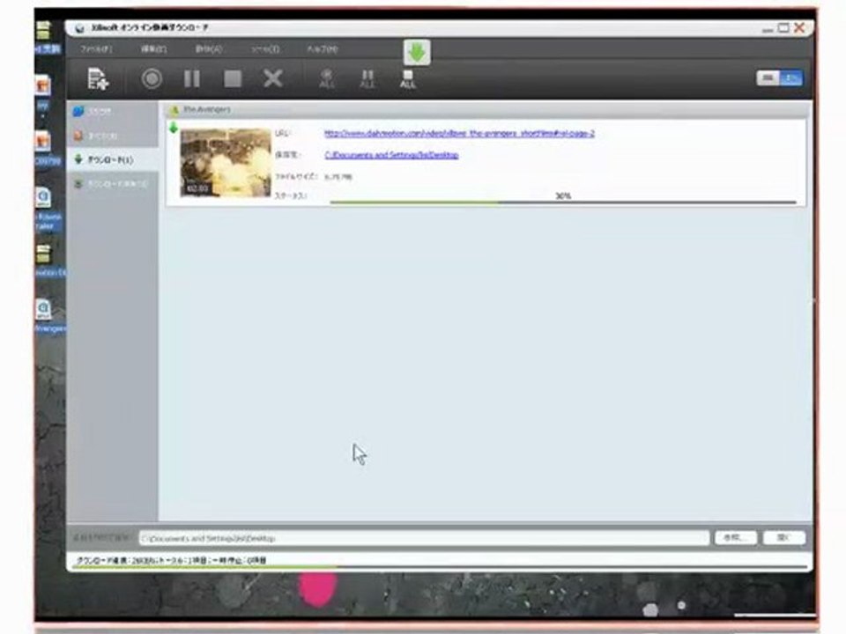846x634 pixels.
Task: Click the Open (開く) button
Action: tap(784, 537)
